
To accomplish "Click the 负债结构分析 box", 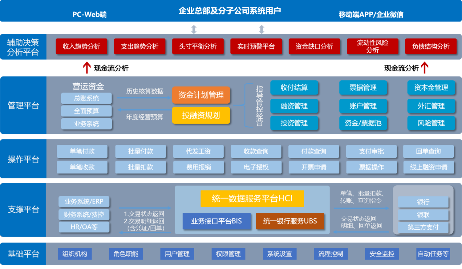I will tap(431, 46).
